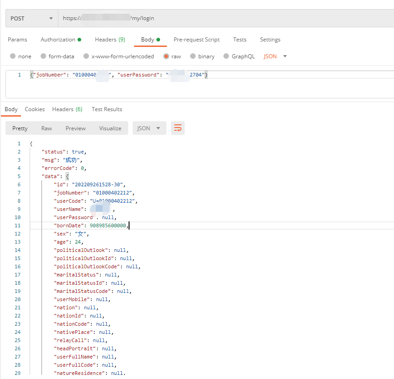Open the Pre-request Script tab
Screen dimensions: 394x379
point(197,40)
